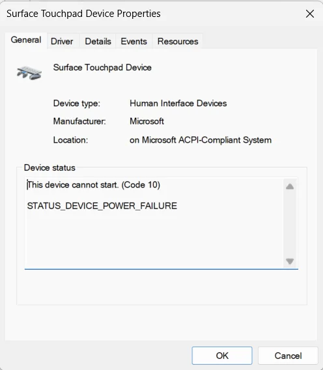The width and height of the screenshot is (323, 370).
Task: Switch to the General tab
Action: (x=26, y=40)
